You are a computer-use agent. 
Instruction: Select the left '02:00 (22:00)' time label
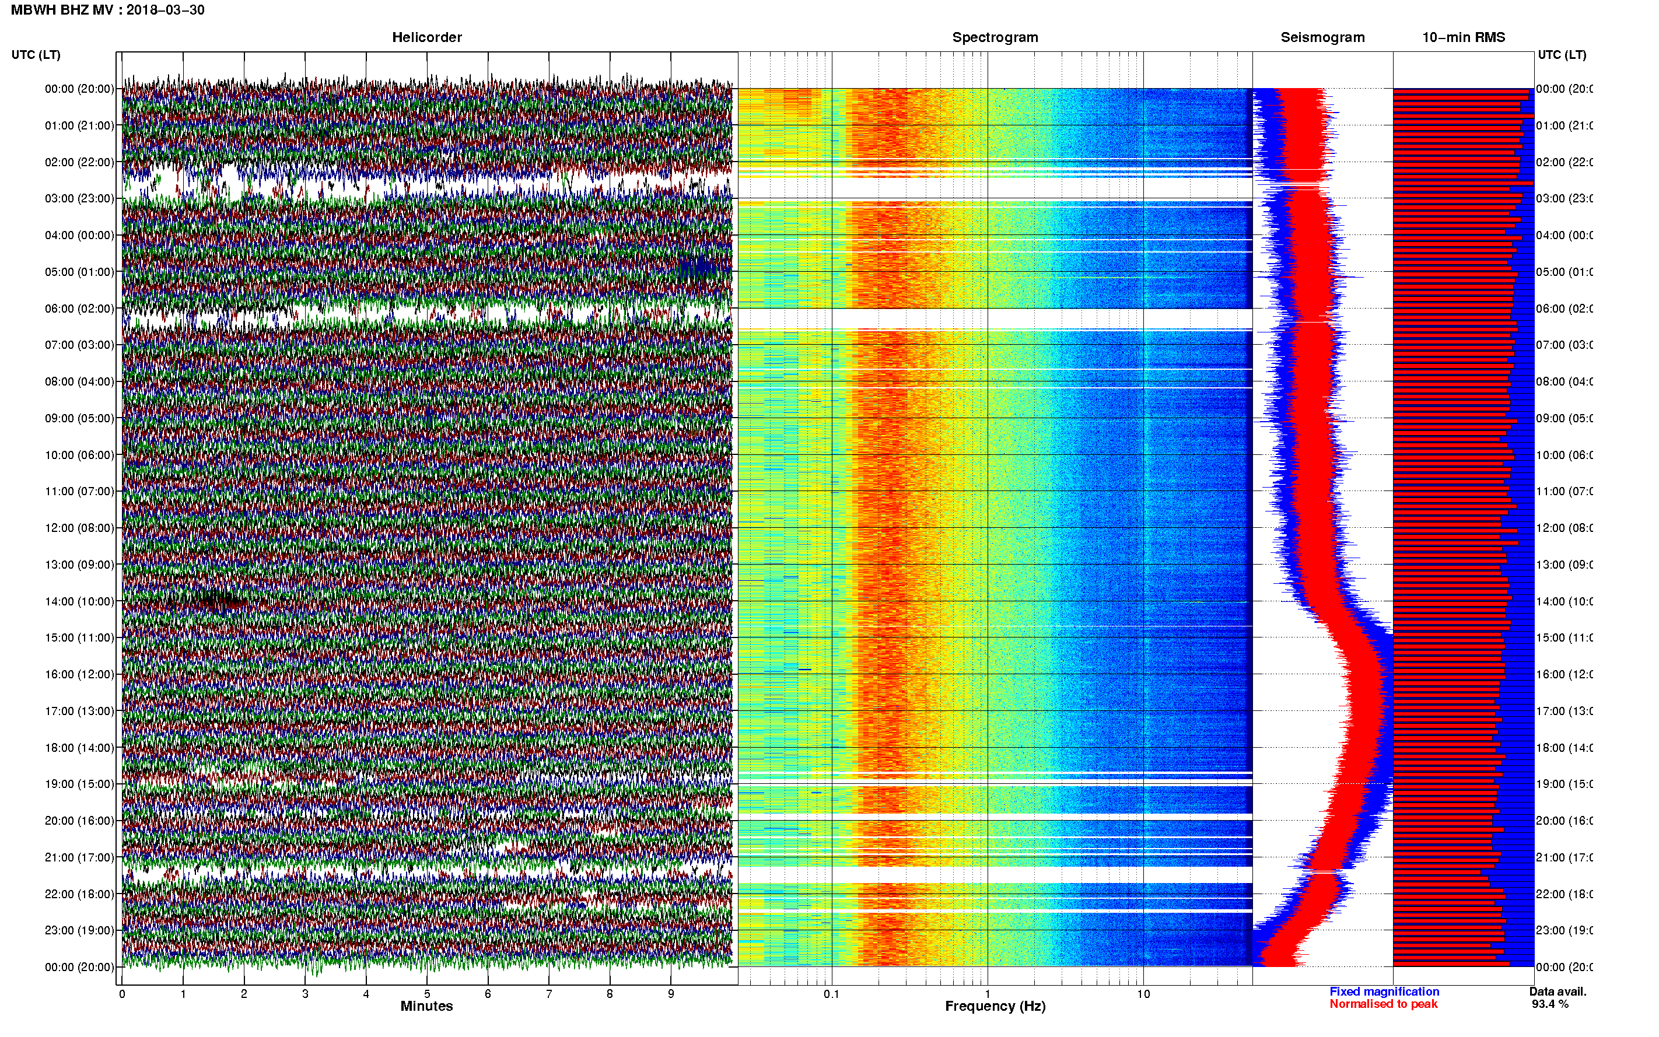[79, 162]
